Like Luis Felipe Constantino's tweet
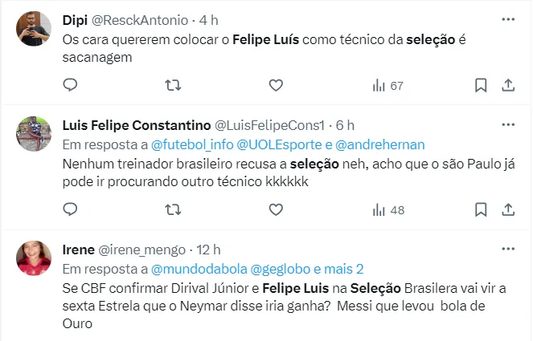This screenshot has height=341, width=533. 276,209
